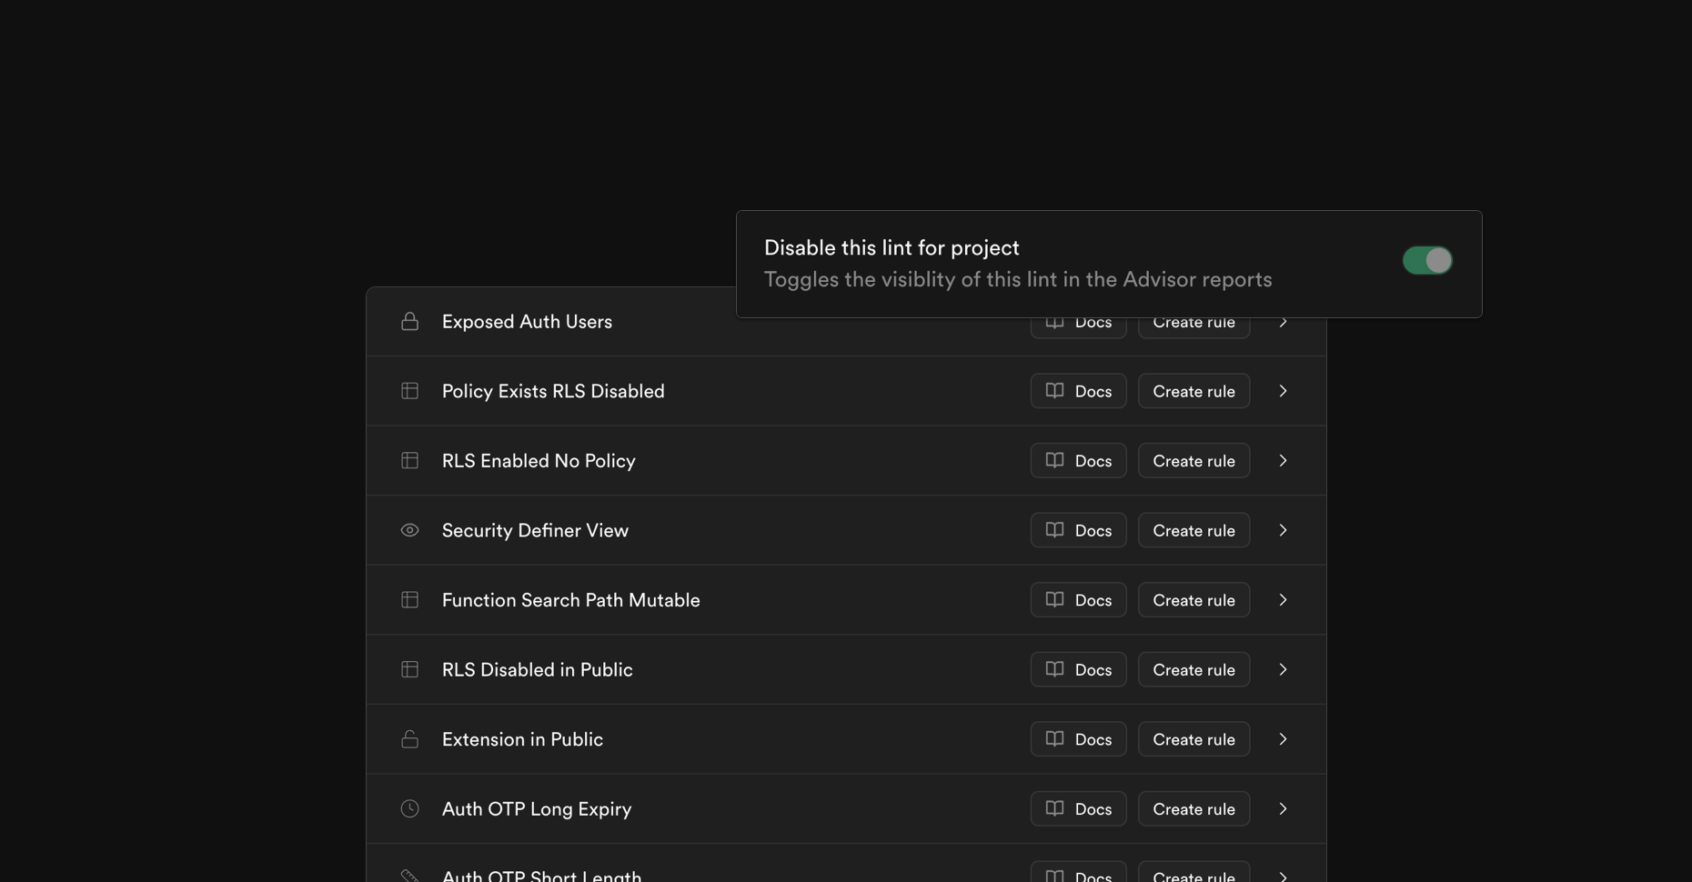The image size is (1692, 882).
Task: Click the eye icon beside Security Definer View
Action: click(409, 530)
